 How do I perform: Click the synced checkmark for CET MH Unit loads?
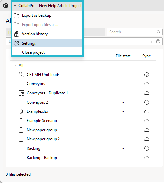click(x=147, y=75)
